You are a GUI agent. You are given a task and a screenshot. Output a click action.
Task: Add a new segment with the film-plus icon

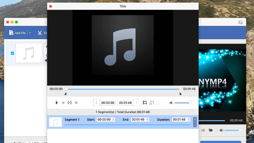pyautogui.click(x=145, y=103)
